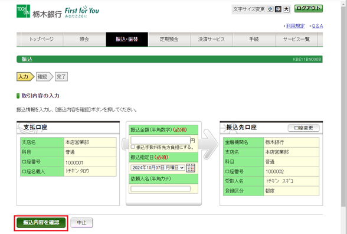
Task: Open the サービス一覧 tab
Action: 296,39
